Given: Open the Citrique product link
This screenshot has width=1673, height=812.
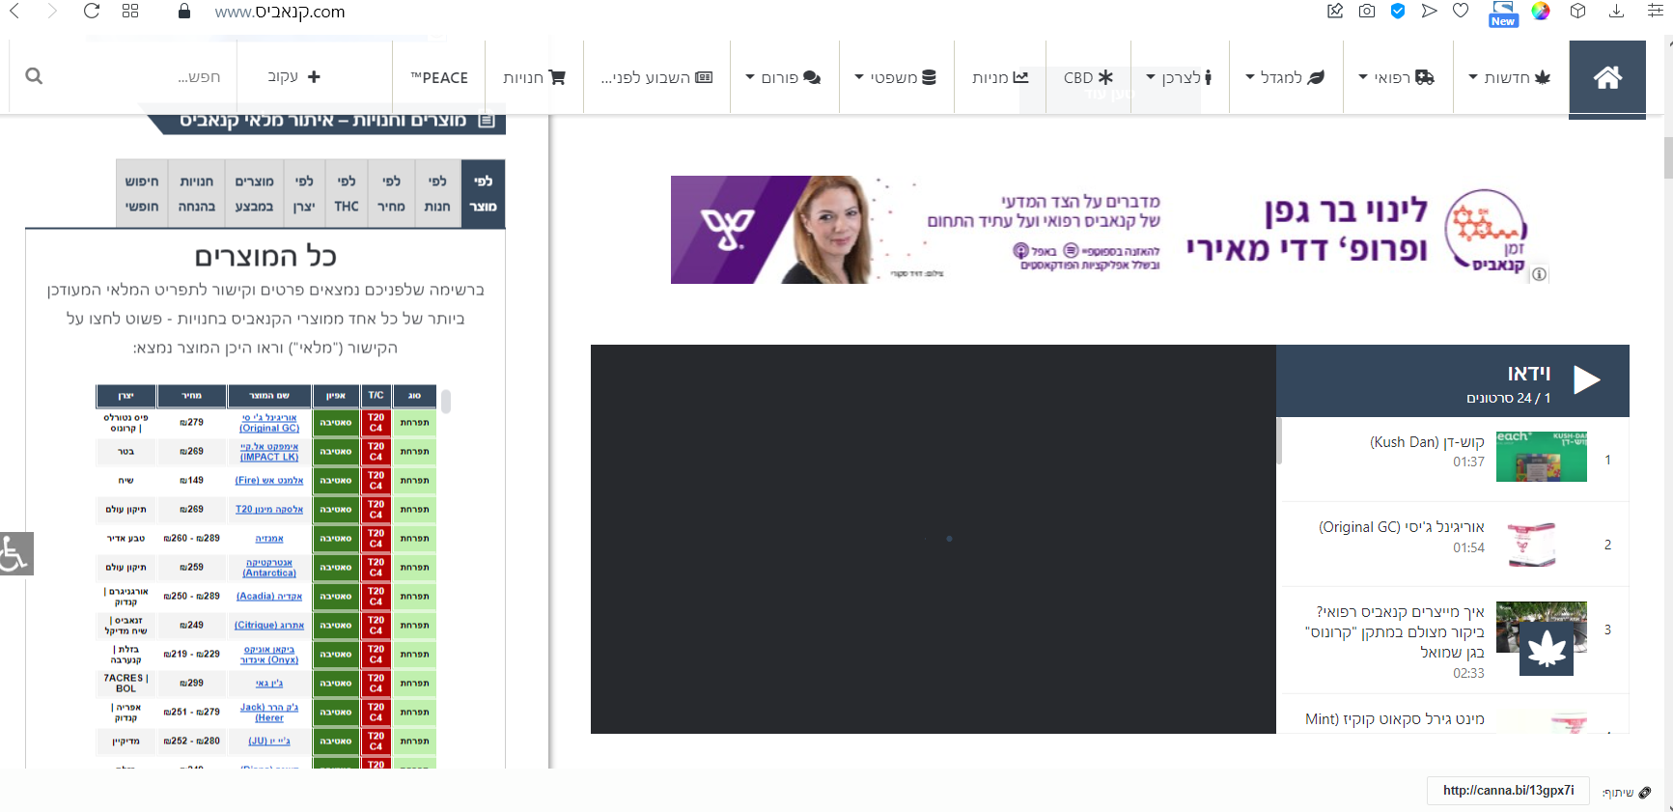Looking at the screenshot, I should 269,625.
